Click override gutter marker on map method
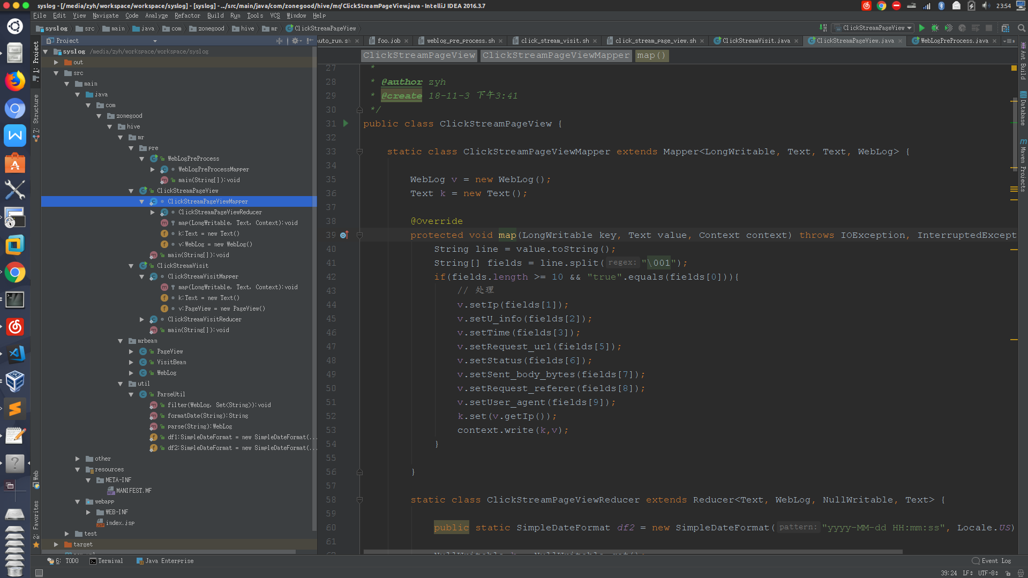Viewport: 1028px width, 578px height. pos(344,235)
